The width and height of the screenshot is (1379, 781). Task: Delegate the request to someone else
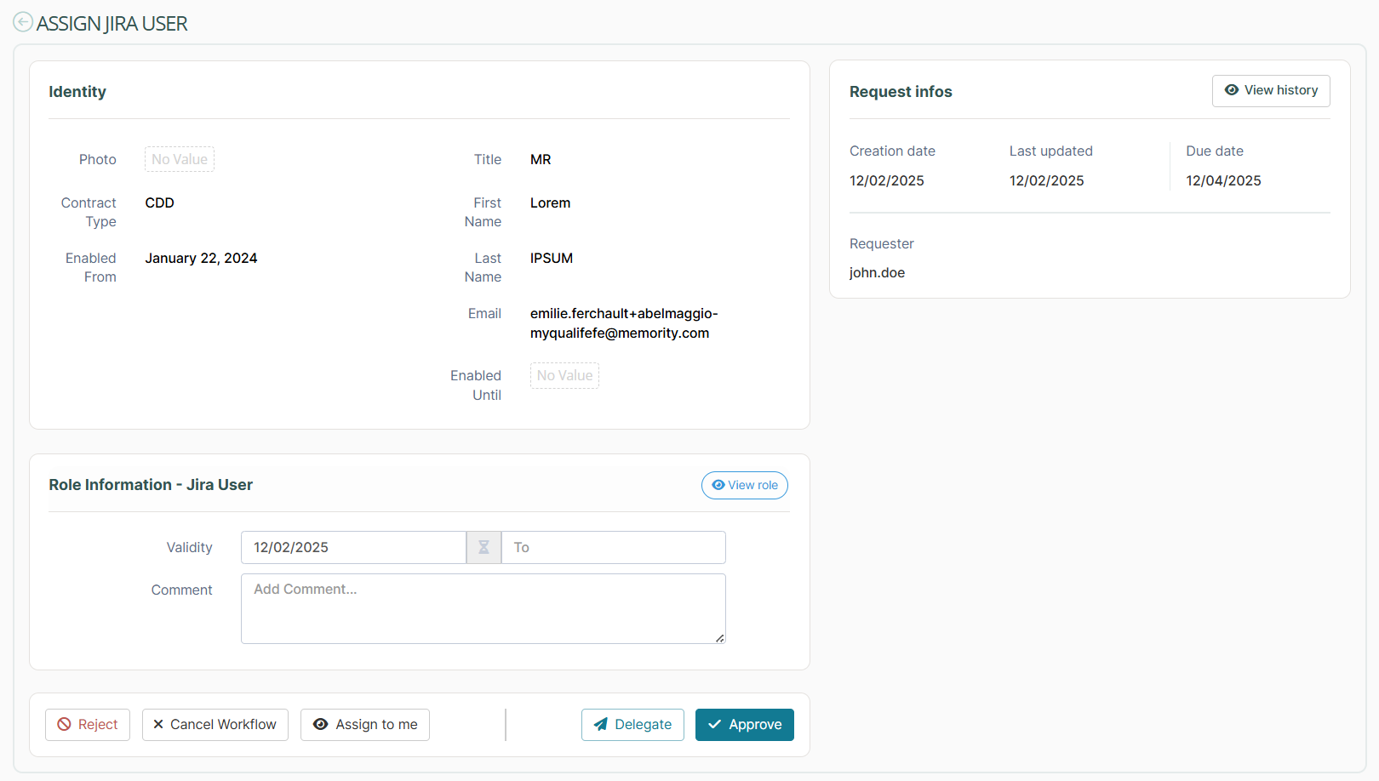pos(632,725)
